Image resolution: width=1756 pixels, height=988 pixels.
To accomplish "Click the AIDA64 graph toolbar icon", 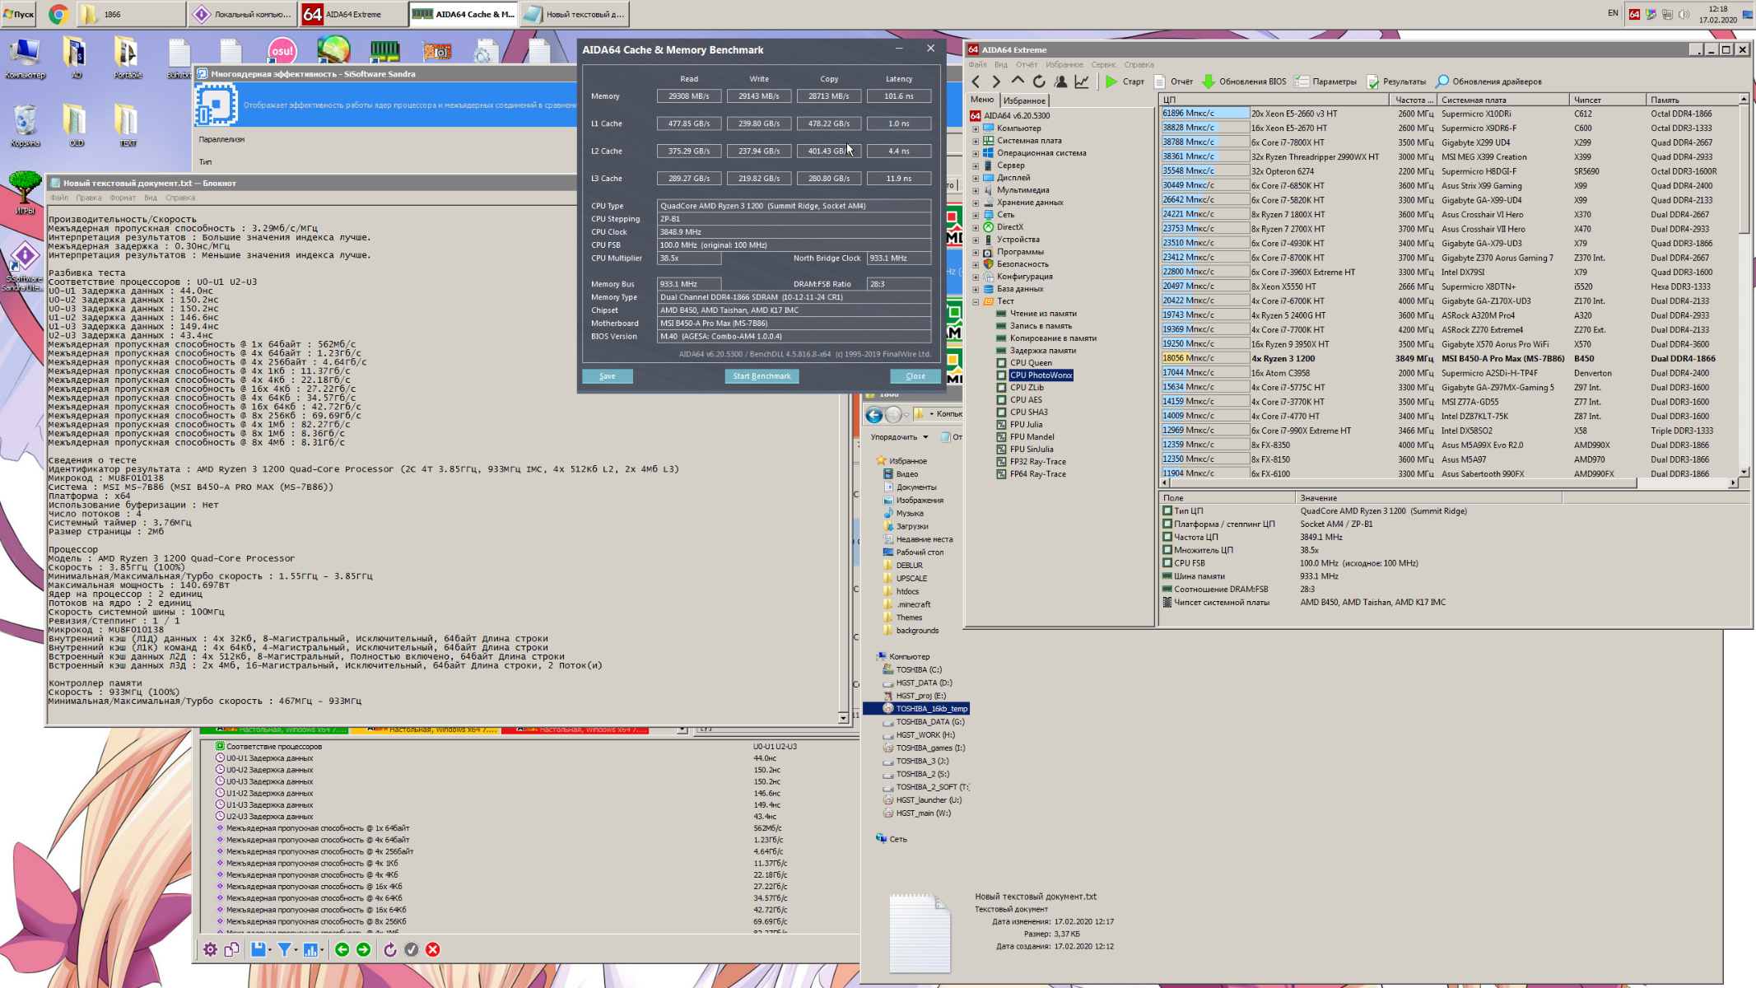I will 1082,82.
